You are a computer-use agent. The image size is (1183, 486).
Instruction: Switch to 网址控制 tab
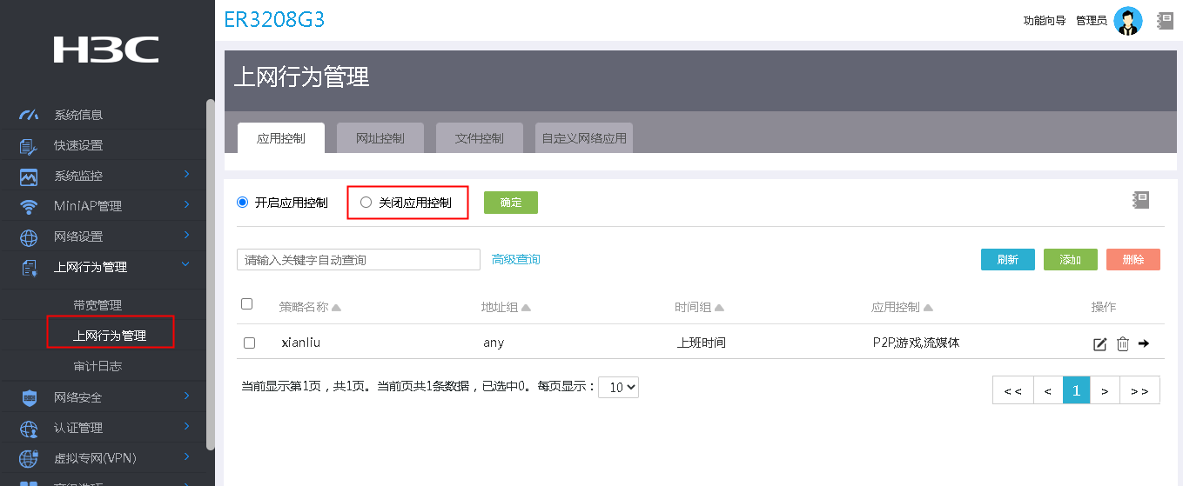pyautogui.click(x=380, y=138)
